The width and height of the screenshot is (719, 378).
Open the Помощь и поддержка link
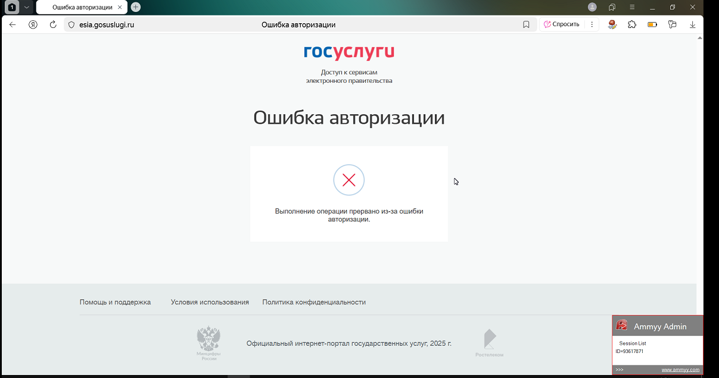[x=115, y=302]
